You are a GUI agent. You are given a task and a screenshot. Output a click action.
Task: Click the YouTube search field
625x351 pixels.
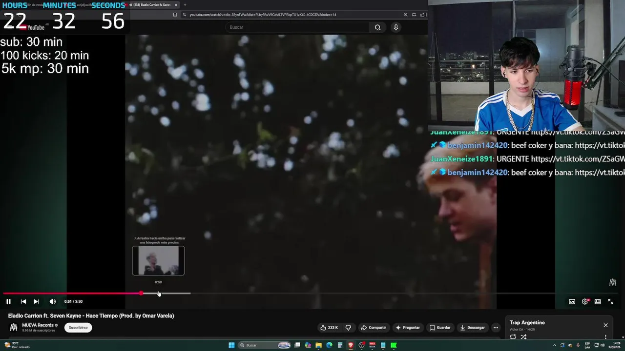pyautogui.click(x=298, y=27)
